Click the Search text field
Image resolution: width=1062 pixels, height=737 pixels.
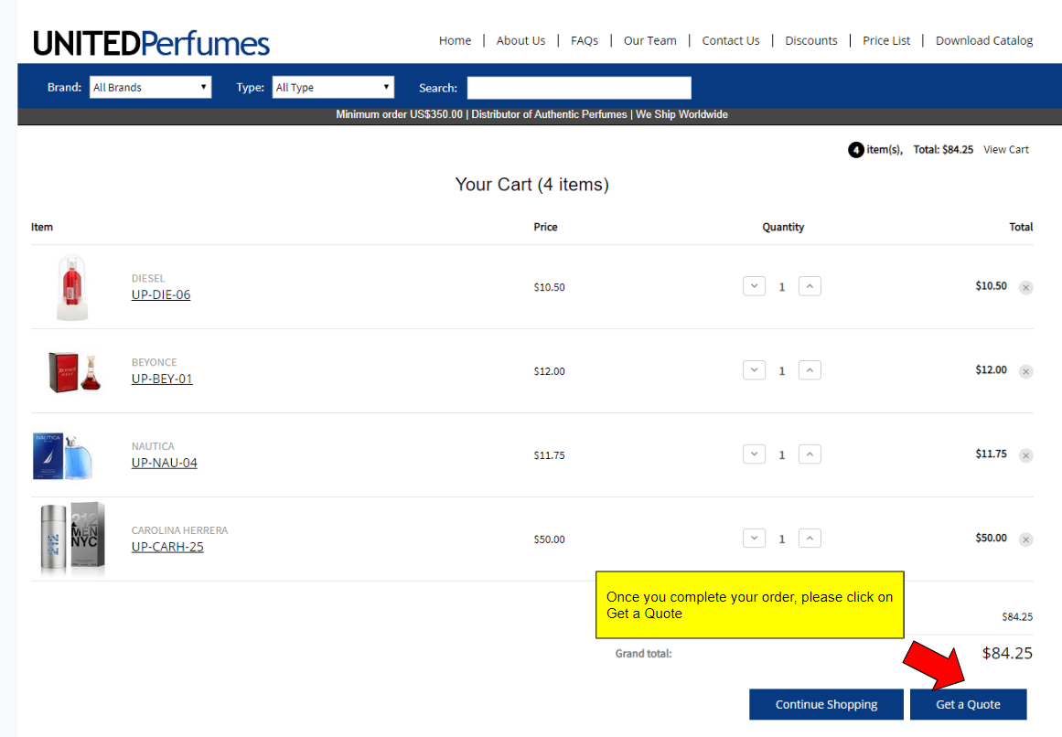[x=579, y=88]
